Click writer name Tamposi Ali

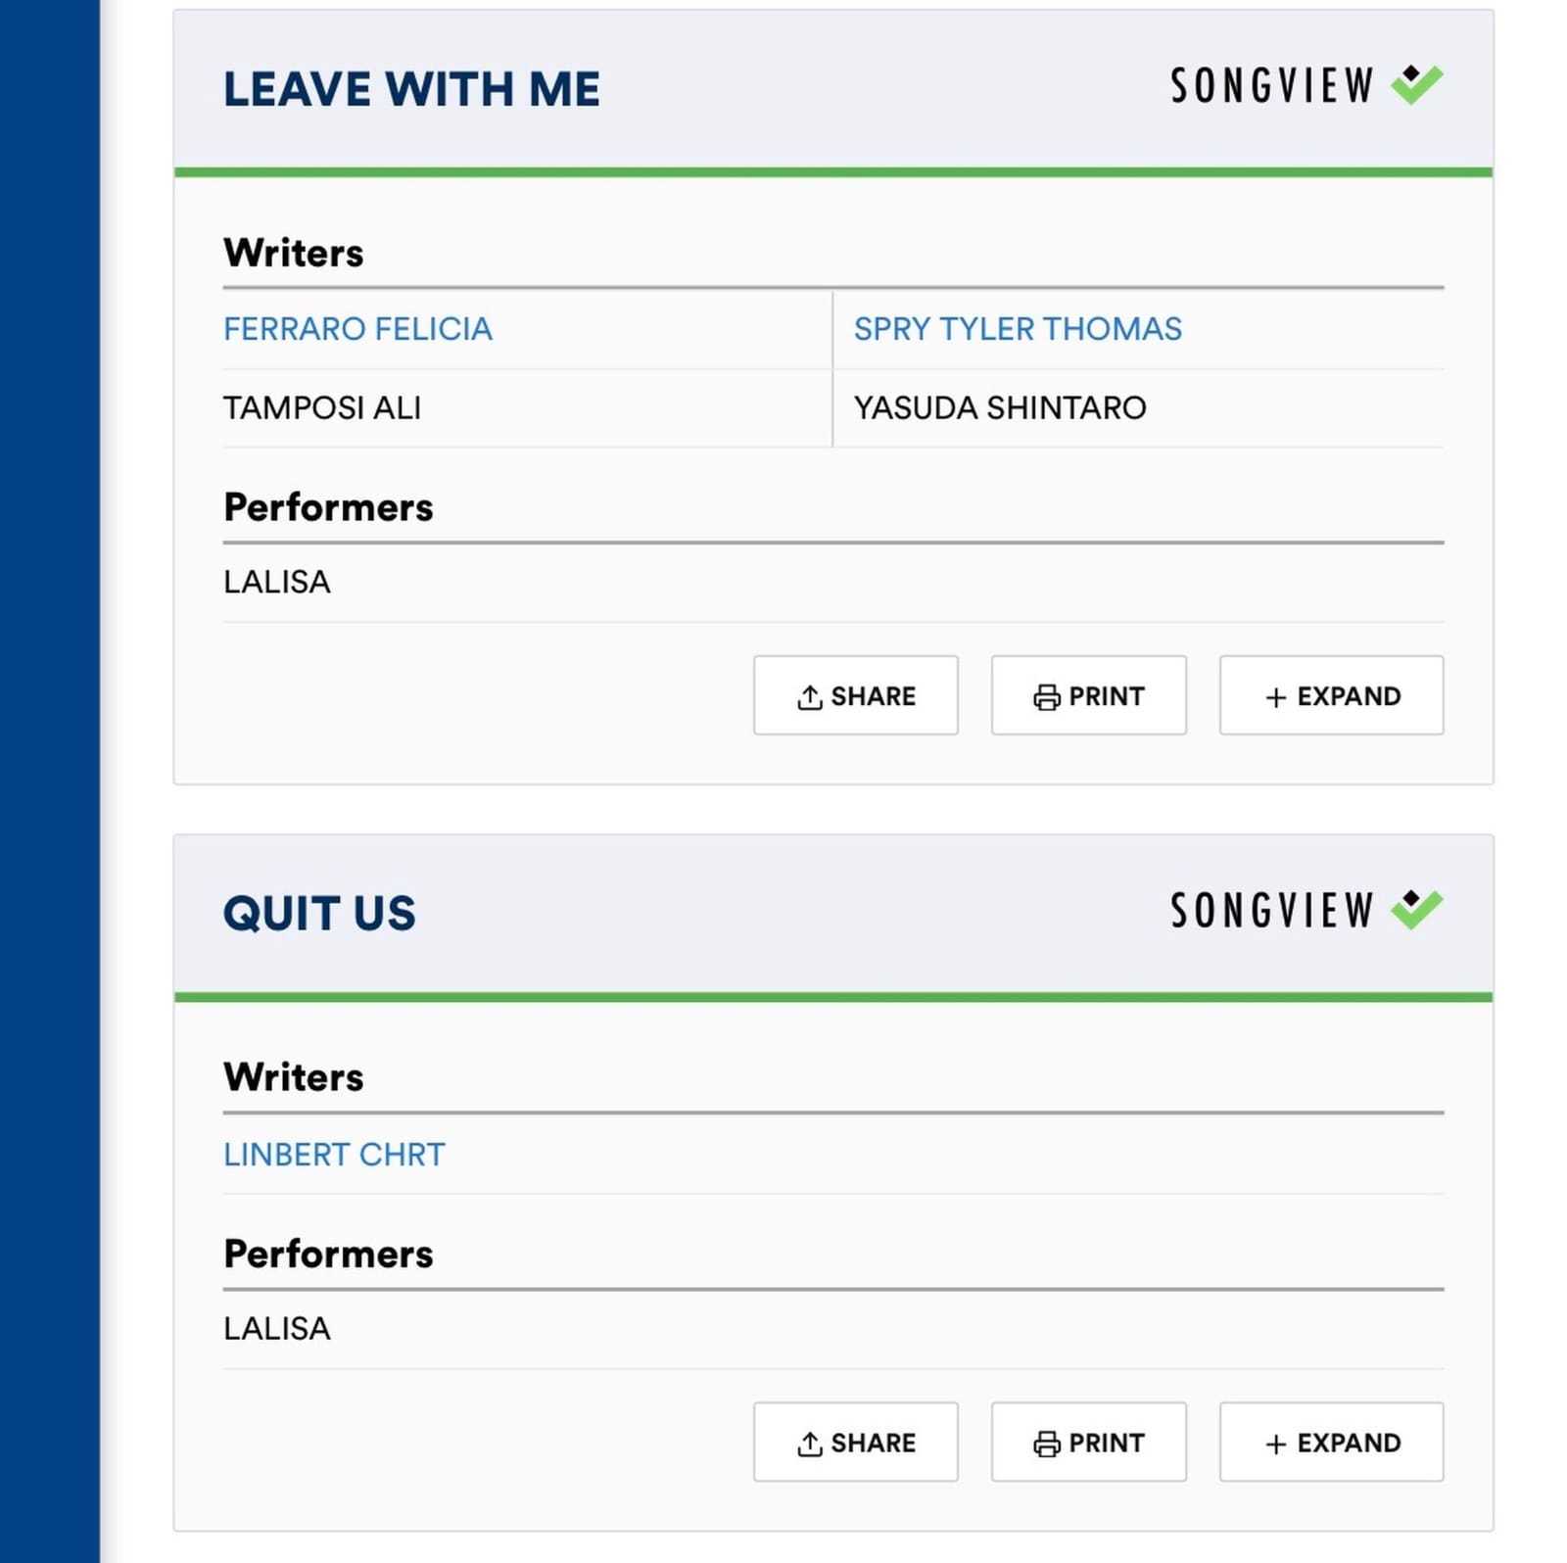322,407
